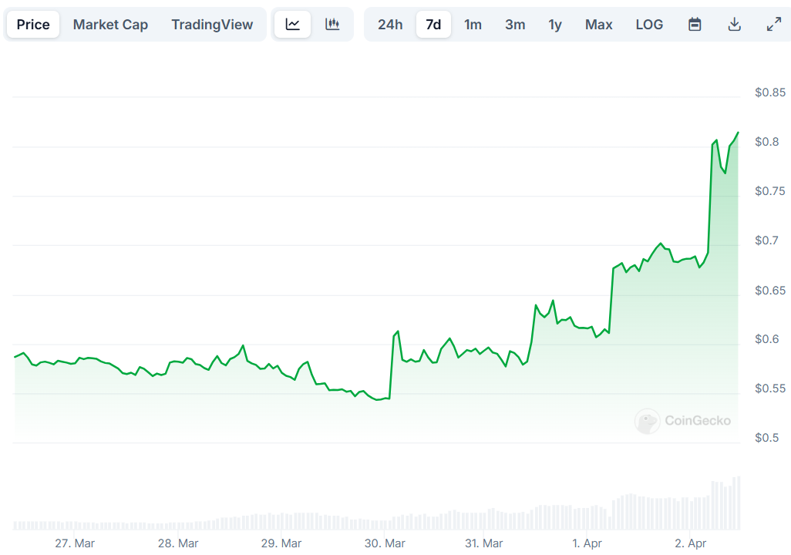Click the tallest volume bar on the far right

(x=738, y=503)
